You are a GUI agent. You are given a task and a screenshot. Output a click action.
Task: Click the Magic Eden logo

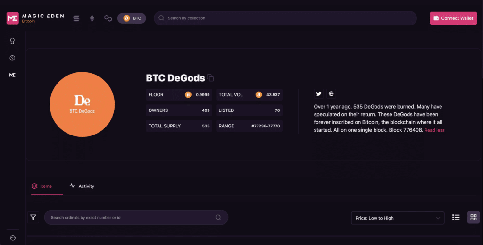coord(35,18)
